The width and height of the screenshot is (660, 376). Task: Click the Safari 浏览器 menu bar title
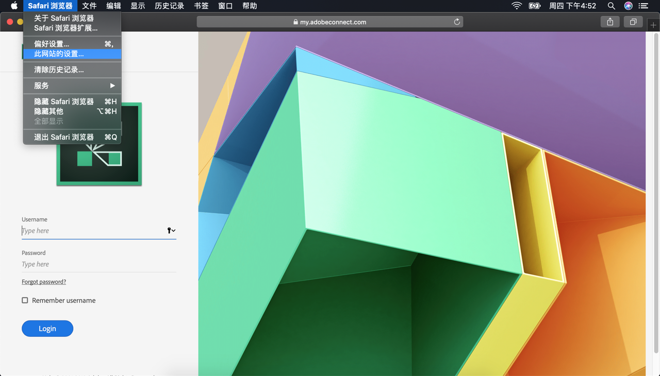point(50,6)
